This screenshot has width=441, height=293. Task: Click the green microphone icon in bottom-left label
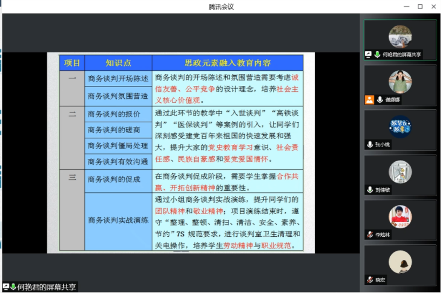coord(13,287)
